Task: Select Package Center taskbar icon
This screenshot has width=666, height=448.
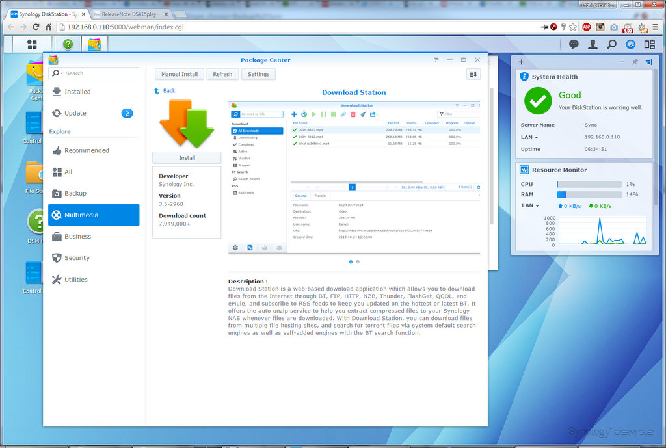Action: (94, 44)
